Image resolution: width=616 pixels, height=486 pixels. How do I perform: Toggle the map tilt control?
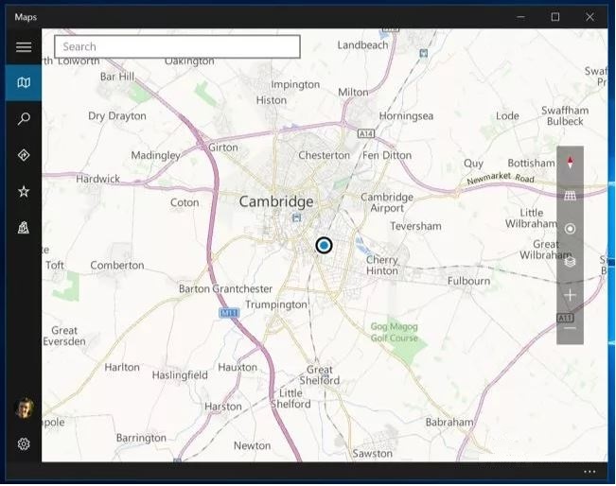570,196
